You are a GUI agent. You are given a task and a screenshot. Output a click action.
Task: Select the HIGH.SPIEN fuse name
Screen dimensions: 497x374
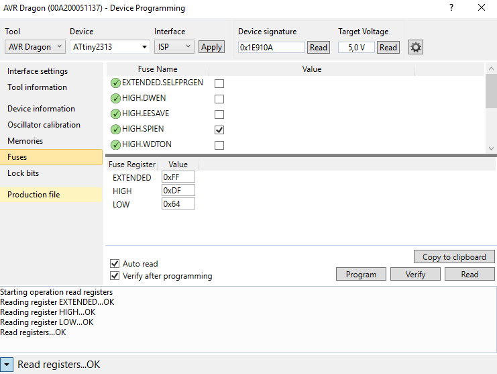point(143,129)
